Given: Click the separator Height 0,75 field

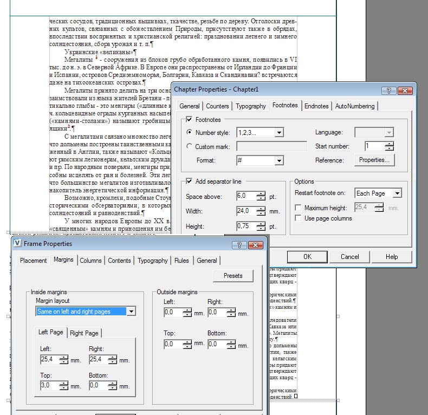Looking at the screenshot, I should coord(246,226).
